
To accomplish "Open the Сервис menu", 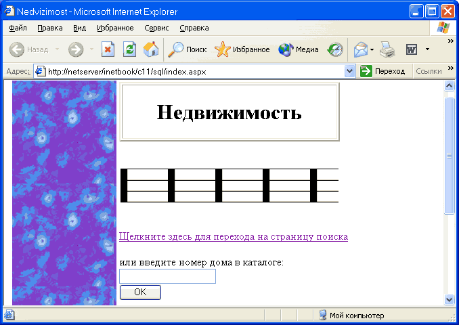I will [x=156, y=28].
